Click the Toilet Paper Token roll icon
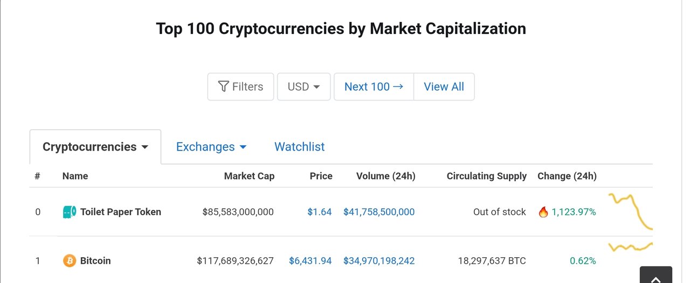 coord(70,212)
